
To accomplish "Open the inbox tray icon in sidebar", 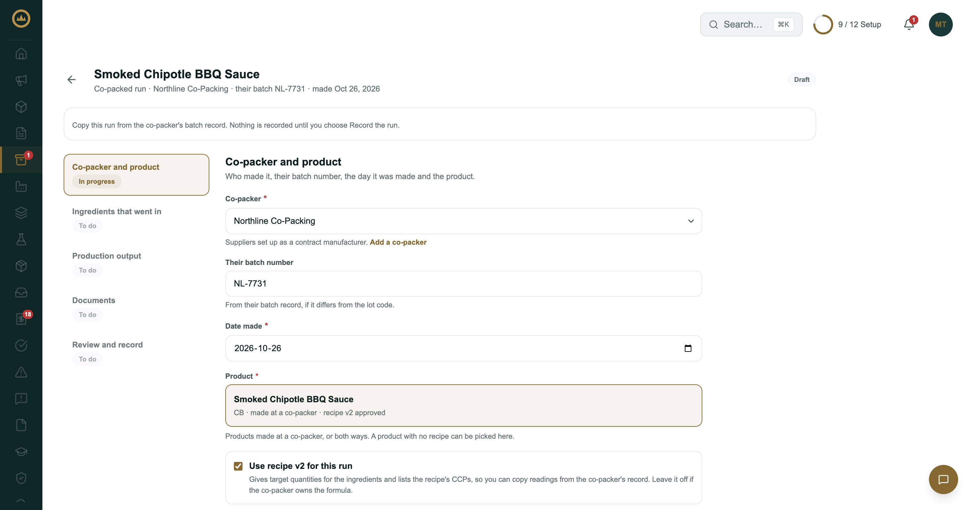I will pos(21,292).
